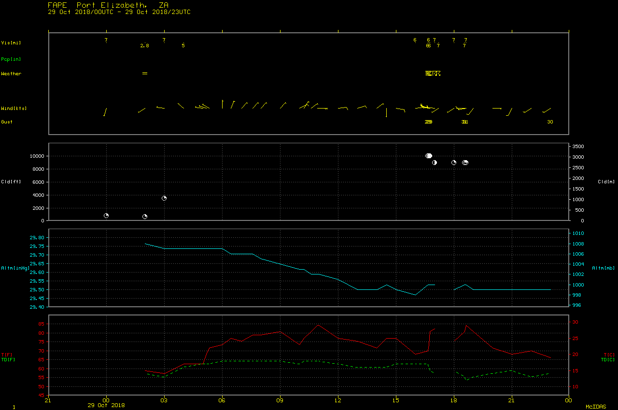The image size is (618, 410).
Task: Click the red T[F] legend label
Action: [x=7, y=355]
